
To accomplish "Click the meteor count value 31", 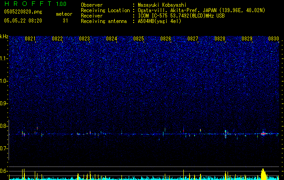I will pos(65,21).
